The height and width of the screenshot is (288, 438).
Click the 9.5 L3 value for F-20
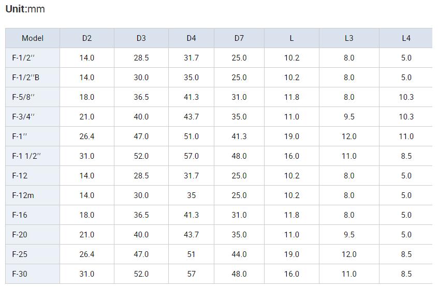pos(349,235)
